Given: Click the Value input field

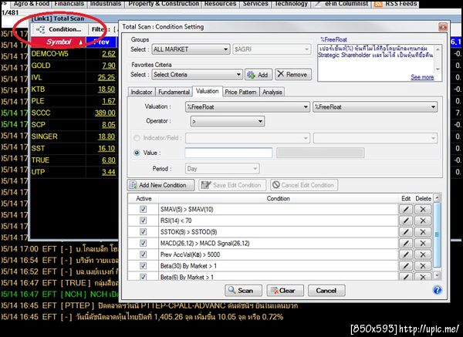Looking at the screenshot, I should coord(228,153).
